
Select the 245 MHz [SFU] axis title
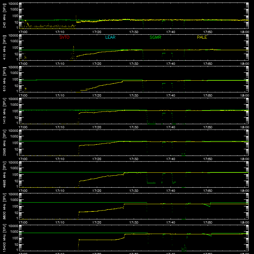4,16
